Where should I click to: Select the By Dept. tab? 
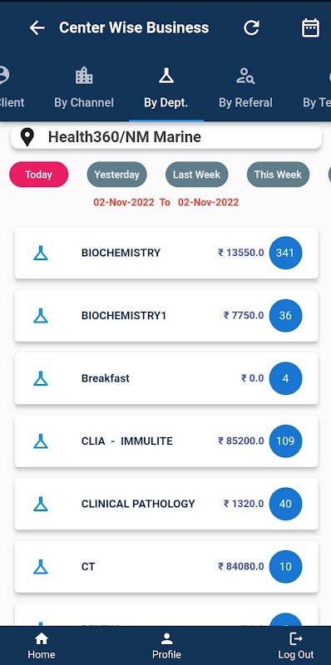pyautogui.click(x=166, y=88)
